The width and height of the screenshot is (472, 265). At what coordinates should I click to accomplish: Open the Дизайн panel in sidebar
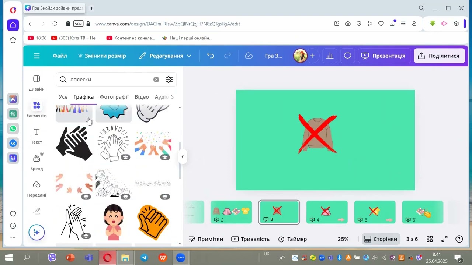tap(37, 83)
